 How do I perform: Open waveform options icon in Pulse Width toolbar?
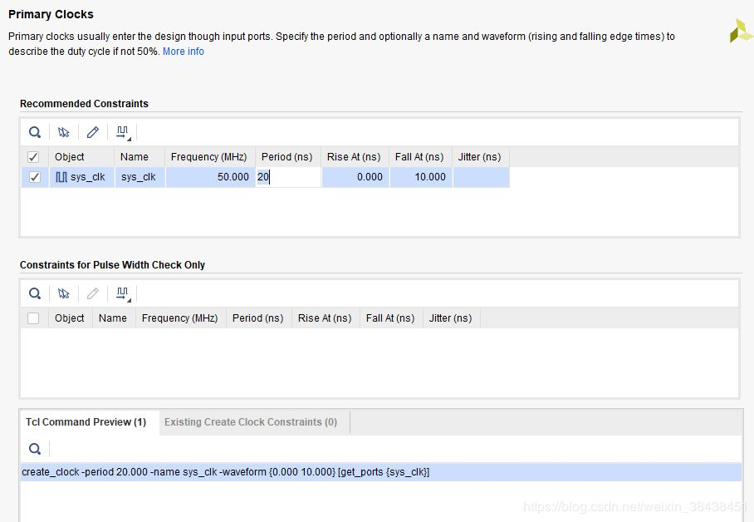point(123,293)
